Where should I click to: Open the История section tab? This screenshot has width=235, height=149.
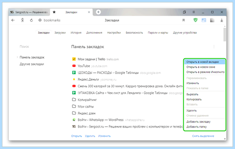[76, 32]
